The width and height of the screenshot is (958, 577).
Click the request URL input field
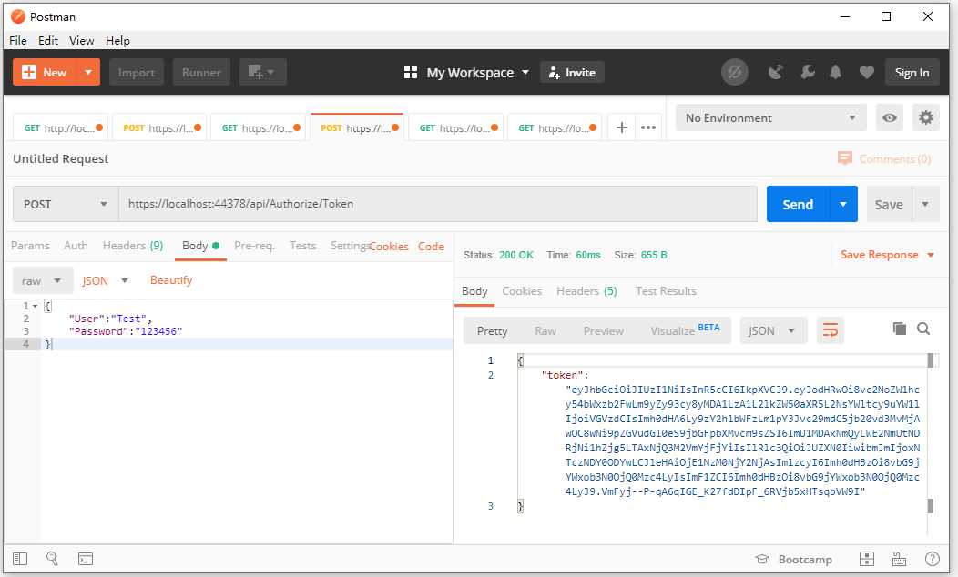pyautogui.click(x=437, y=204)
